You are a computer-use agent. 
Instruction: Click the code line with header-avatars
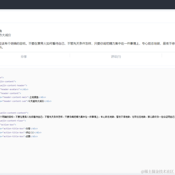click(x=14, y=89)
